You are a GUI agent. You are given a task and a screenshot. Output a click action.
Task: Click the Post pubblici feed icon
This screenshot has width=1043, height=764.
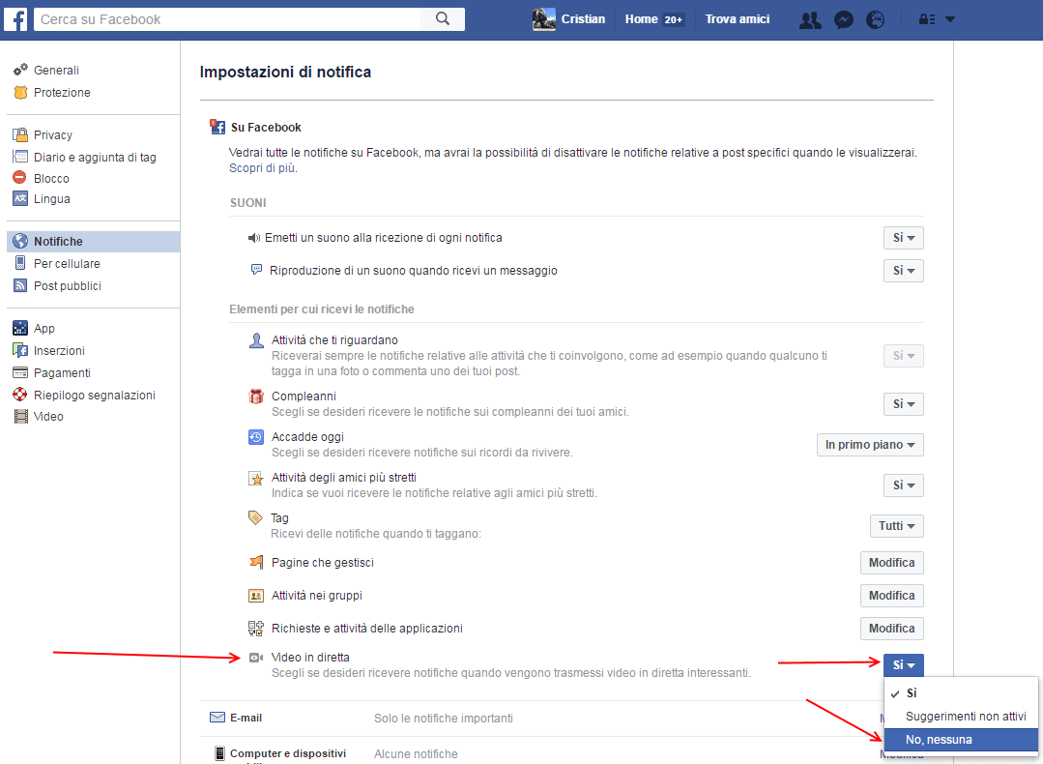pyautogui.click(x=20, y=285)
